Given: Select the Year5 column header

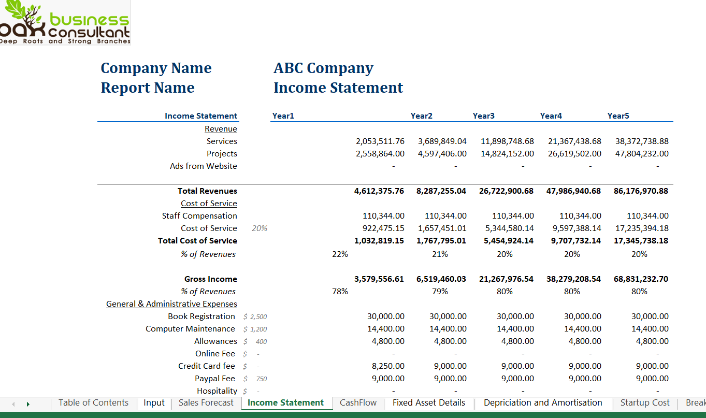Looking at the screenshot, I should pos(618,116).
